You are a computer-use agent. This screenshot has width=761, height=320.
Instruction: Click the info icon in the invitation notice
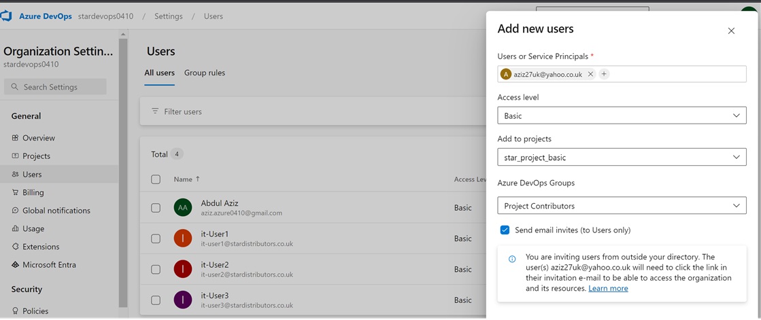pyautogui.click(x=512, y=259)
